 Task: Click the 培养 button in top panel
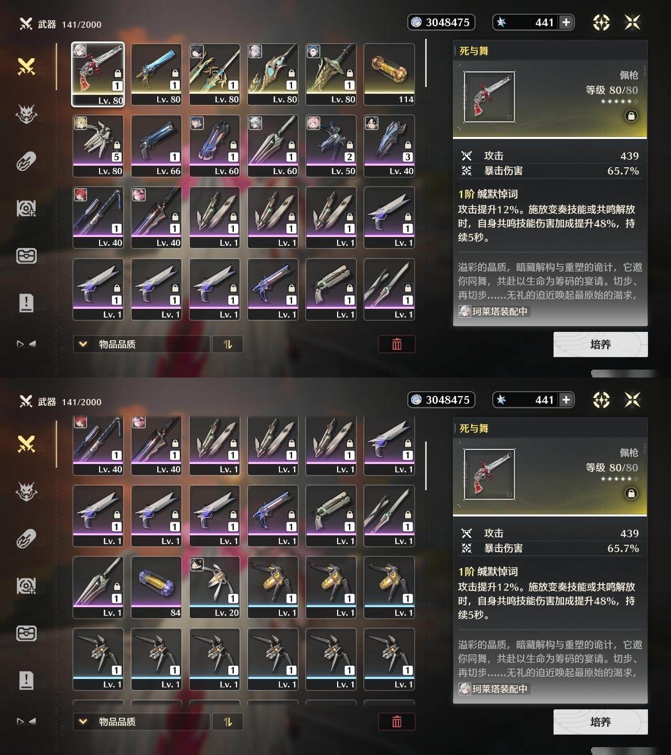(x=601, y=344)
